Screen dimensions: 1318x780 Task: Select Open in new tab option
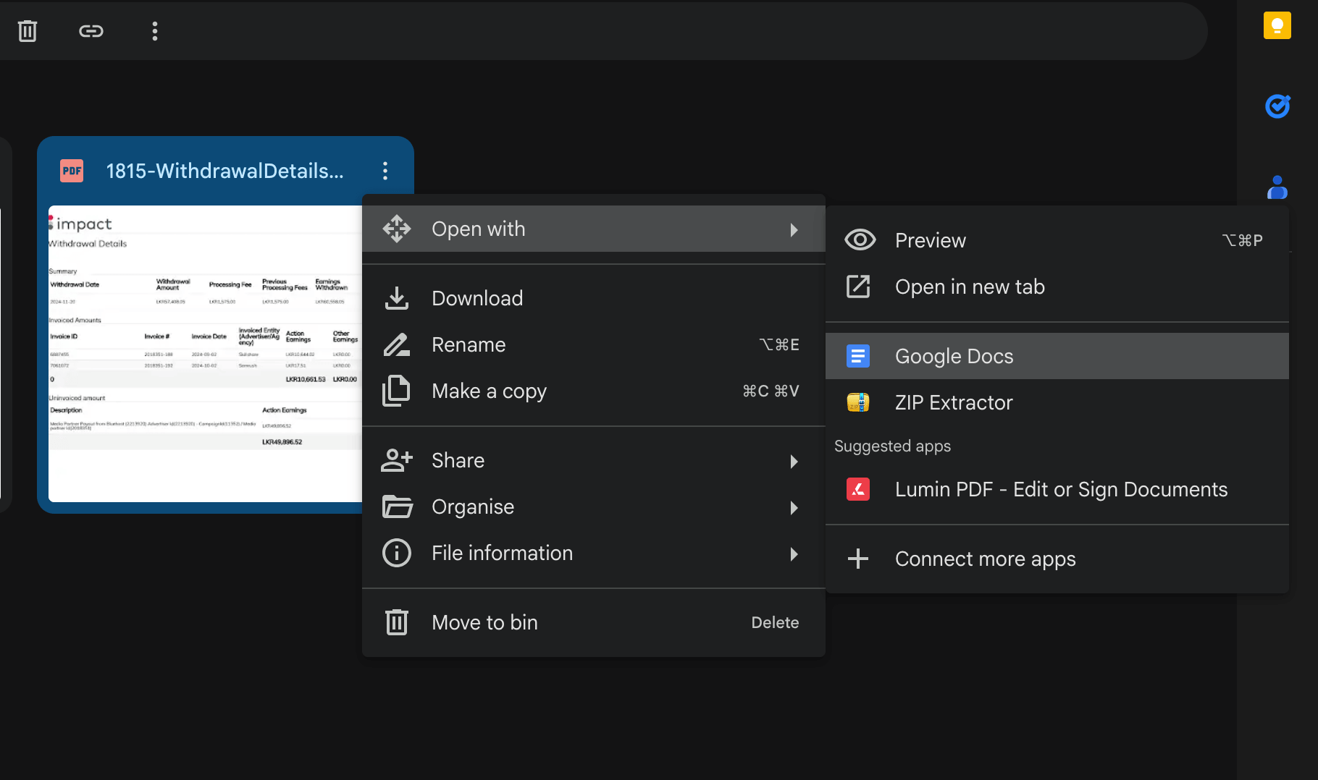pyautogui.click(x=1057, y=287)
